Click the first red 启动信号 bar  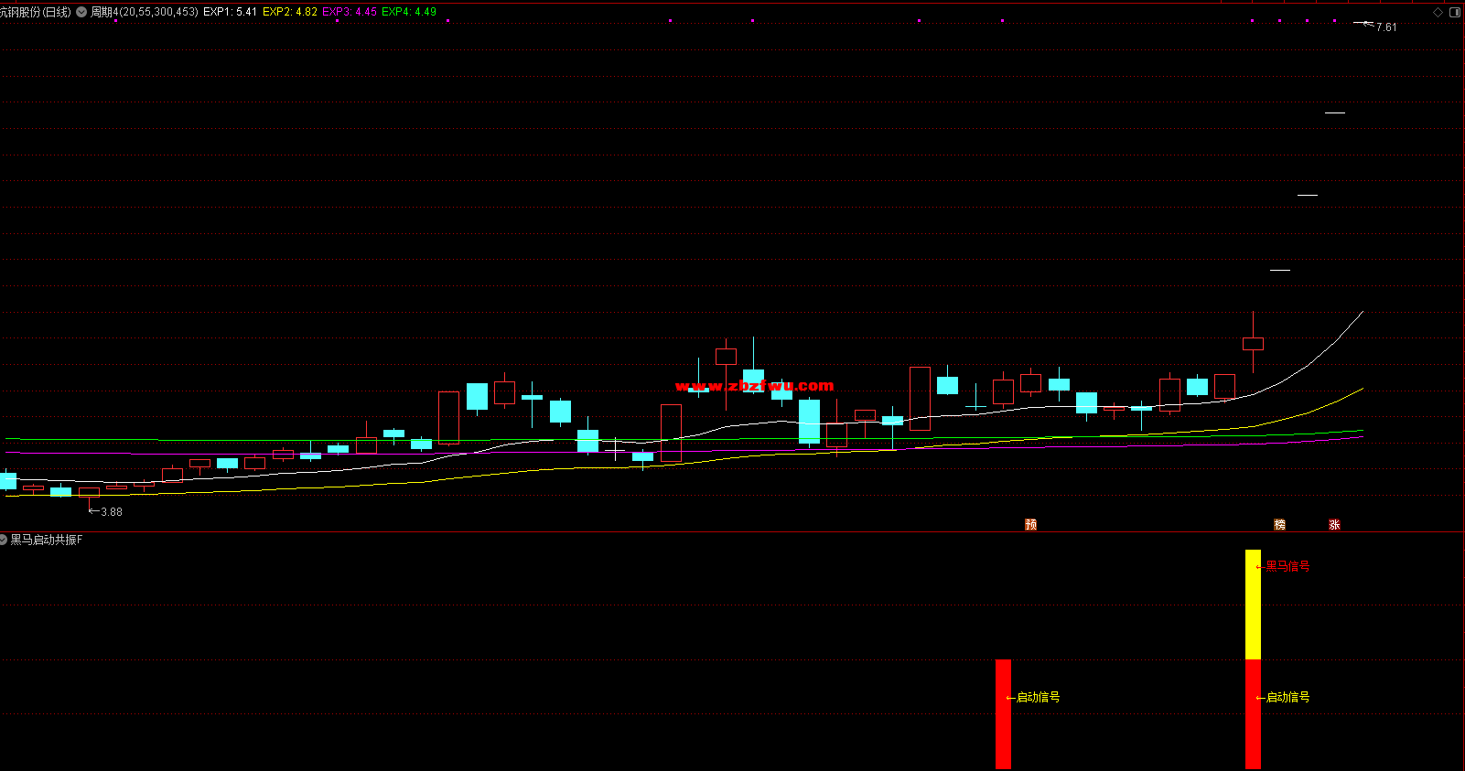1004,714
